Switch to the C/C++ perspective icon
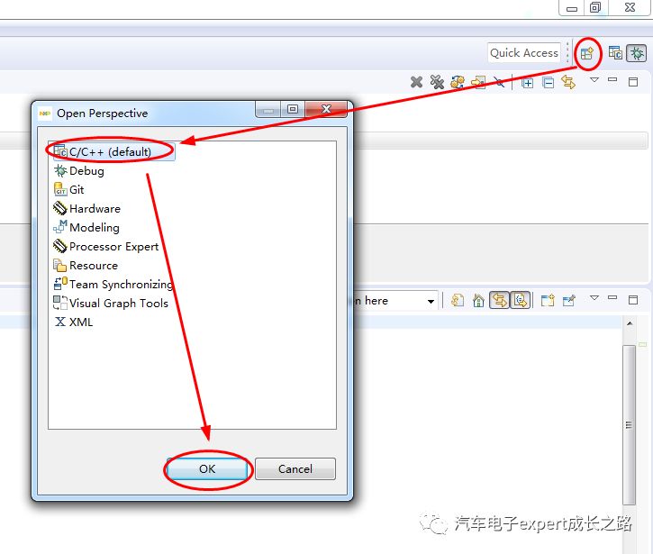Screen dimensions: 653x554 pos(615,53)
